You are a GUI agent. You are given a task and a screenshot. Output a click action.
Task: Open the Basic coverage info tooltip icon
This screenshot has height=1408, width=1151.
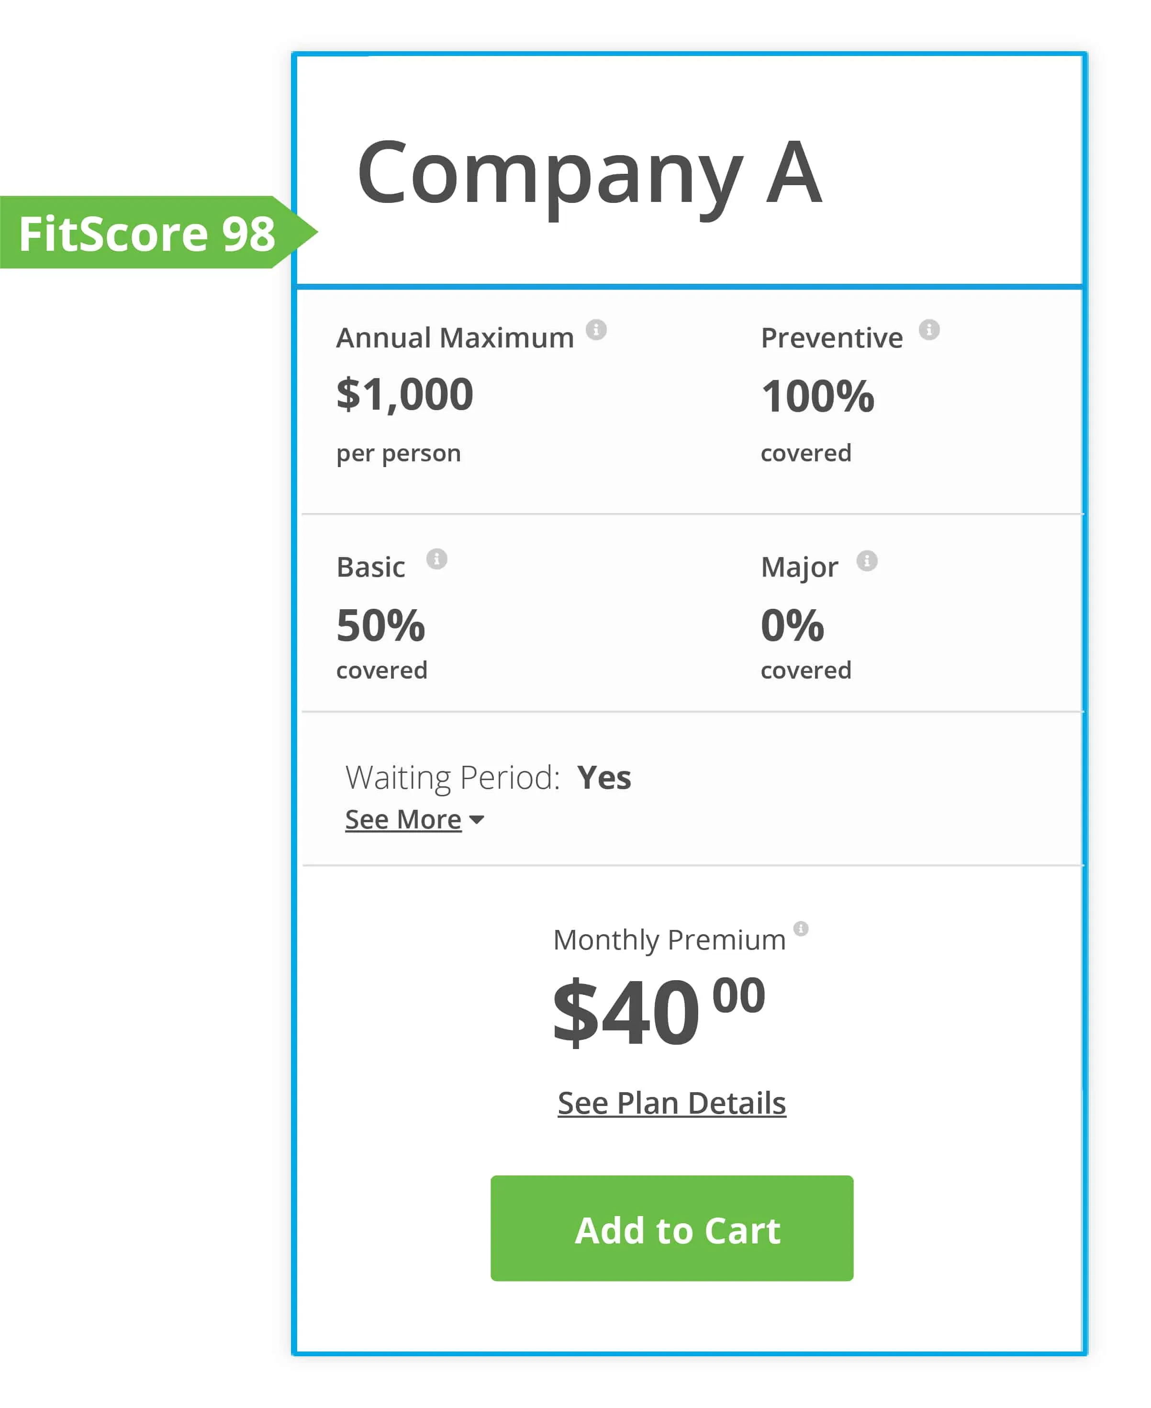[x=436, y=559]
